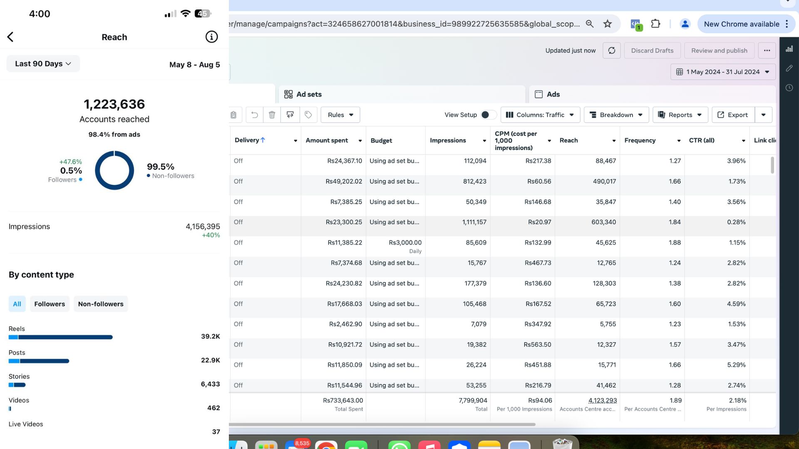Open the Columns: Traffic dropdown
Screen dimensions: 799x449
click(x=540, y=115)
